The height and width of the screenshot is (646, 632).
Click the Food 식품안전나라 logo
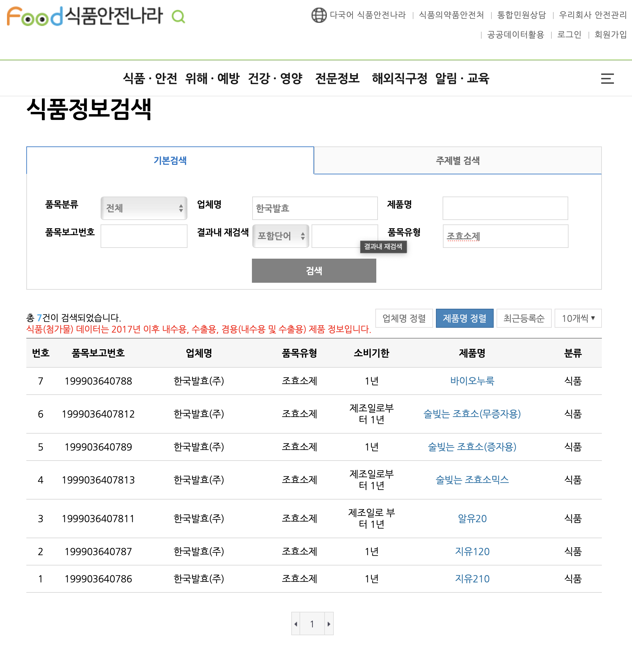coord(85,16)
